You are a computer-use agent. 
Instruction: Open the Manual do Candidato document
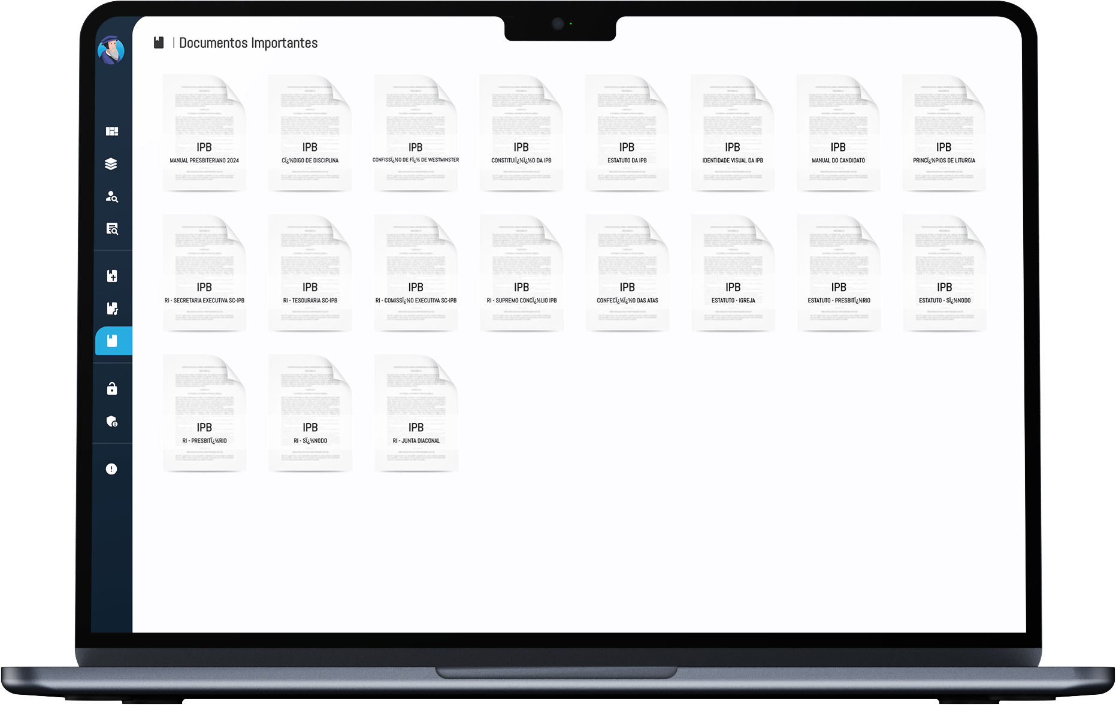click(838, 134)
